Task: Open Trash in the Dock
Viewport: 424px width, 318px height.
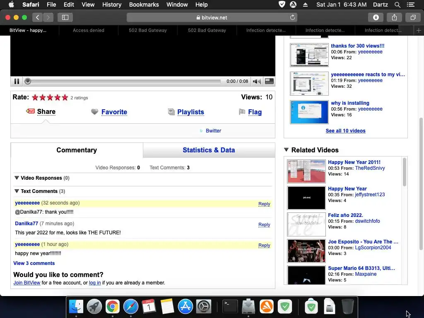Action: (348, 307)
